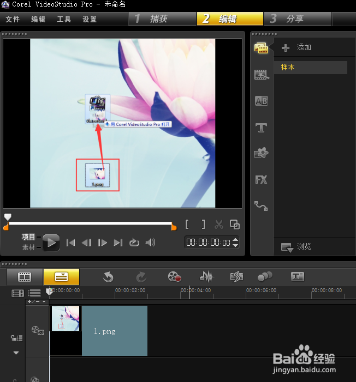Open the 编辑 (Edit) menu

(x=38, y=19)
